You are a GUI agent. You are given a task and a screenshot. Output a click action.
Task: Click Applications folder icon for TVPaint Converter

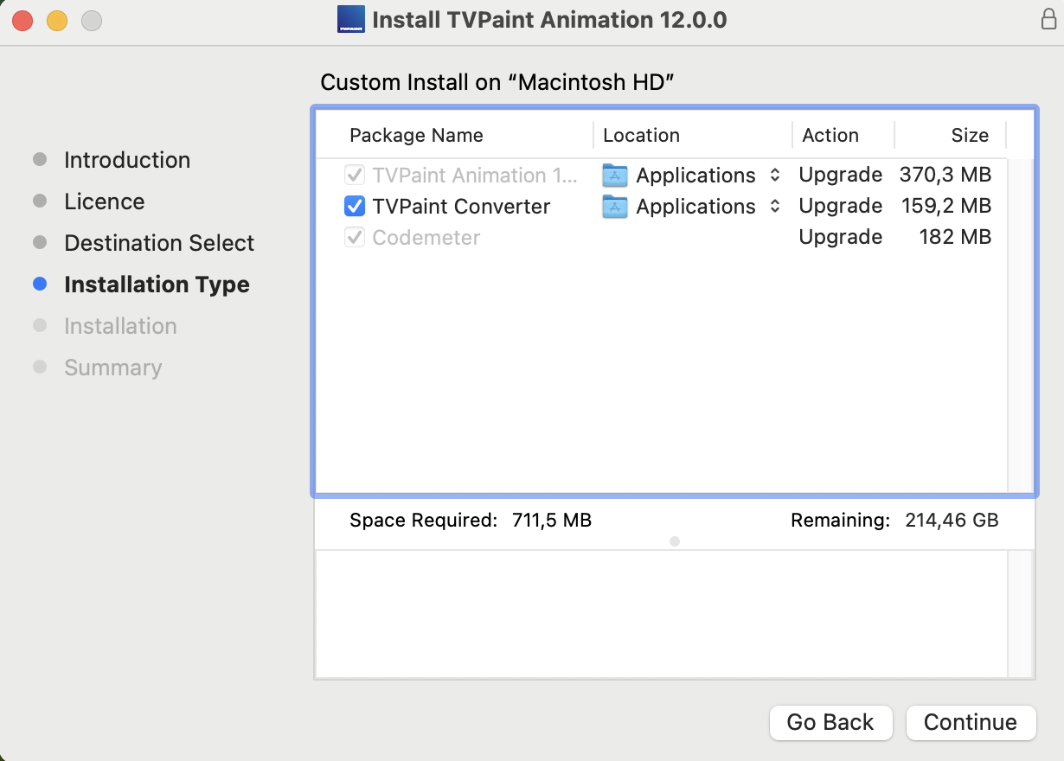pyautogui.click(x=615, y=207)
